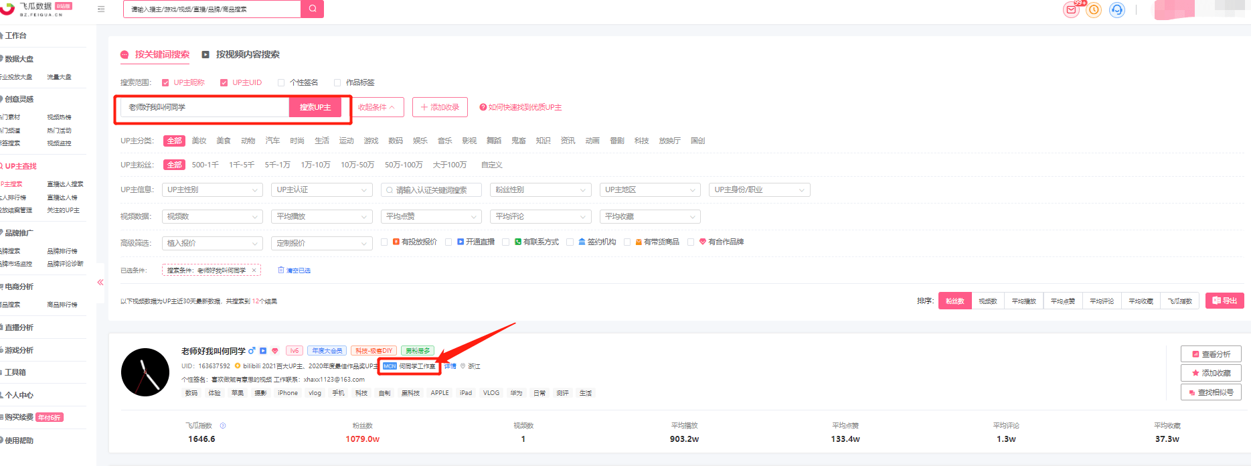Click the 搜索UP主 button
1251x466 pixels.
coord(315,107)
